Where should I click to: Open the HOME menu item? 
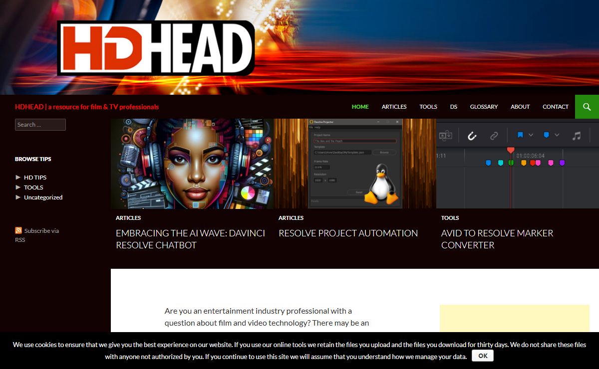pos(360,107)
